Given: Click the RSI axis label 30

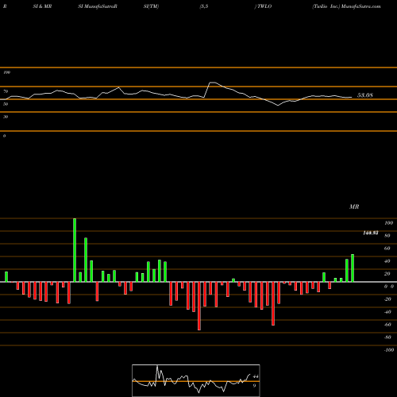Looking at the screenshot, I should tap(6, 117).
